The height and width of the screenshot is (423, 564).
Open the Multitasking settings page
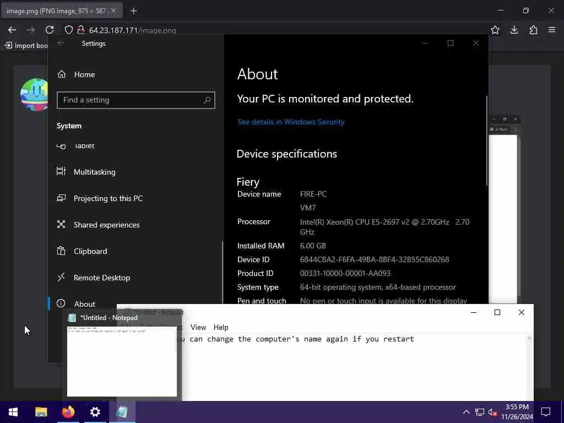click(86, 172)
